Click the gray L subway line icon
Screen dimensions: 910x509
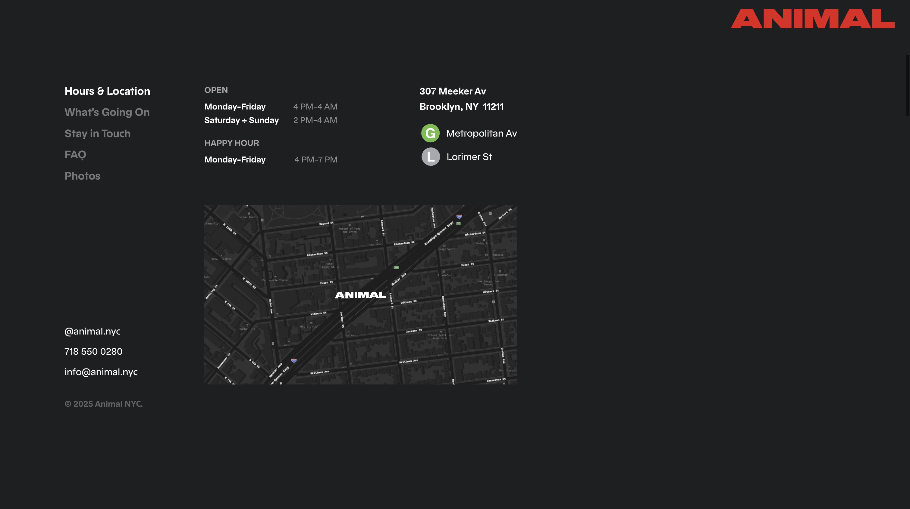tap(430, 157)
